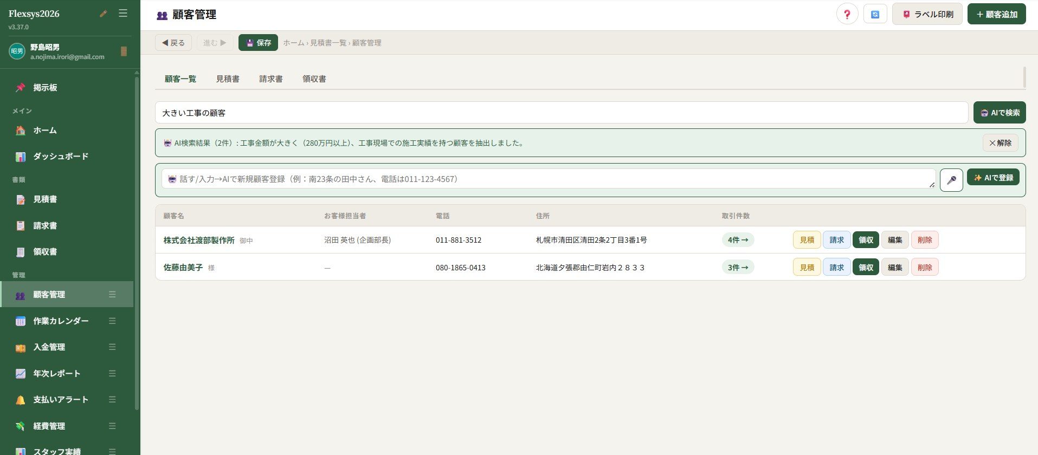Open the 支払いアラート row handle menu icon
Screen dimensions: 1038x455
(x=112, y=399)
